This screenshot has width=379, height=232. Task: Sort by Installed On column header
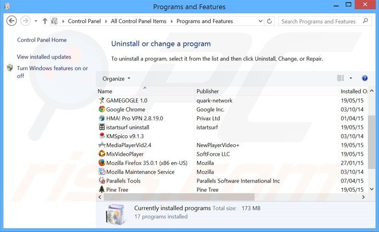[x=354, y=91]
